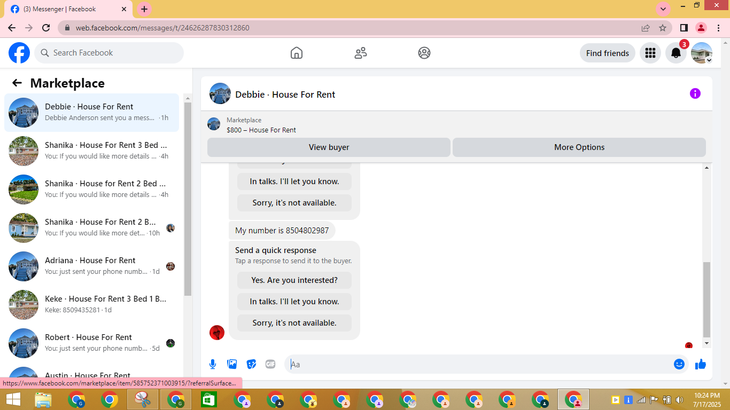The height and width of the screenshot is (410, 730).
Task: Click the Debbie · House For Rent chat header title
Action: (285, 94)
